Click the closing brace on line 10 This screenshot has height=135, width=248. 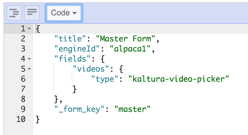pos(37,119)
